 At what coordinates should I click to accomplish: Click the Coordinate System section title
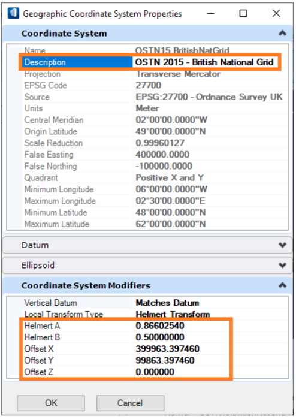pyautogui.click(x=64, y=34)
